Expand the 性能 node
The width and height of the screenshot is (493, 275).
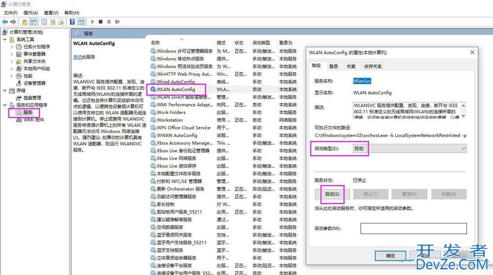[12, 76]
